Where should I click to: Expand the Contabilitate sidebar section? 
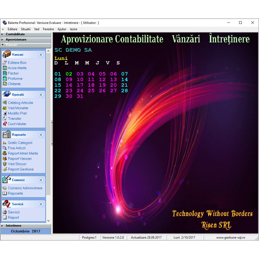tap(15, 34)
